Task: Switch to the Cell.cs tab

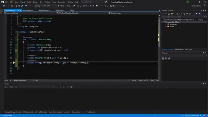Action: (71, 10)
